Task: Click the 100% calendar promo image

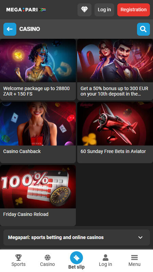Action: pyautogui.click(x=38, y=187)
